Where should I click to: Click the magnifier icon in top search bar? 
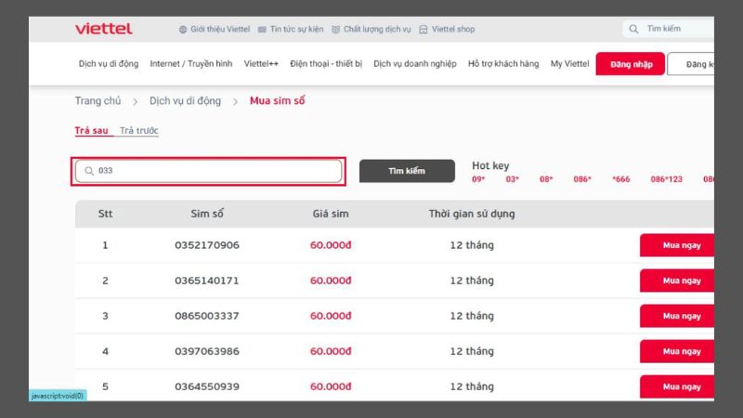click(x=633, y=29)
